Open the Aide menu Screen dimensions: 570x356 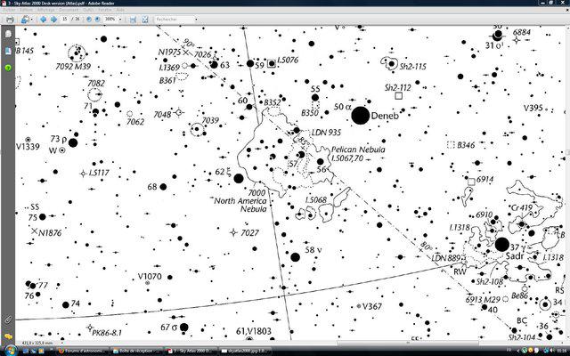click(120, 10)
